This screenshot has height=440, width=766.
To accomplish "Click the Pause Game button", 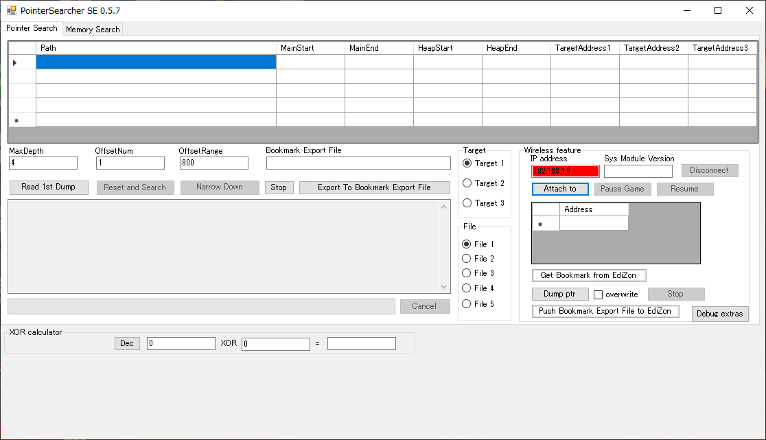I will (623, 189).
